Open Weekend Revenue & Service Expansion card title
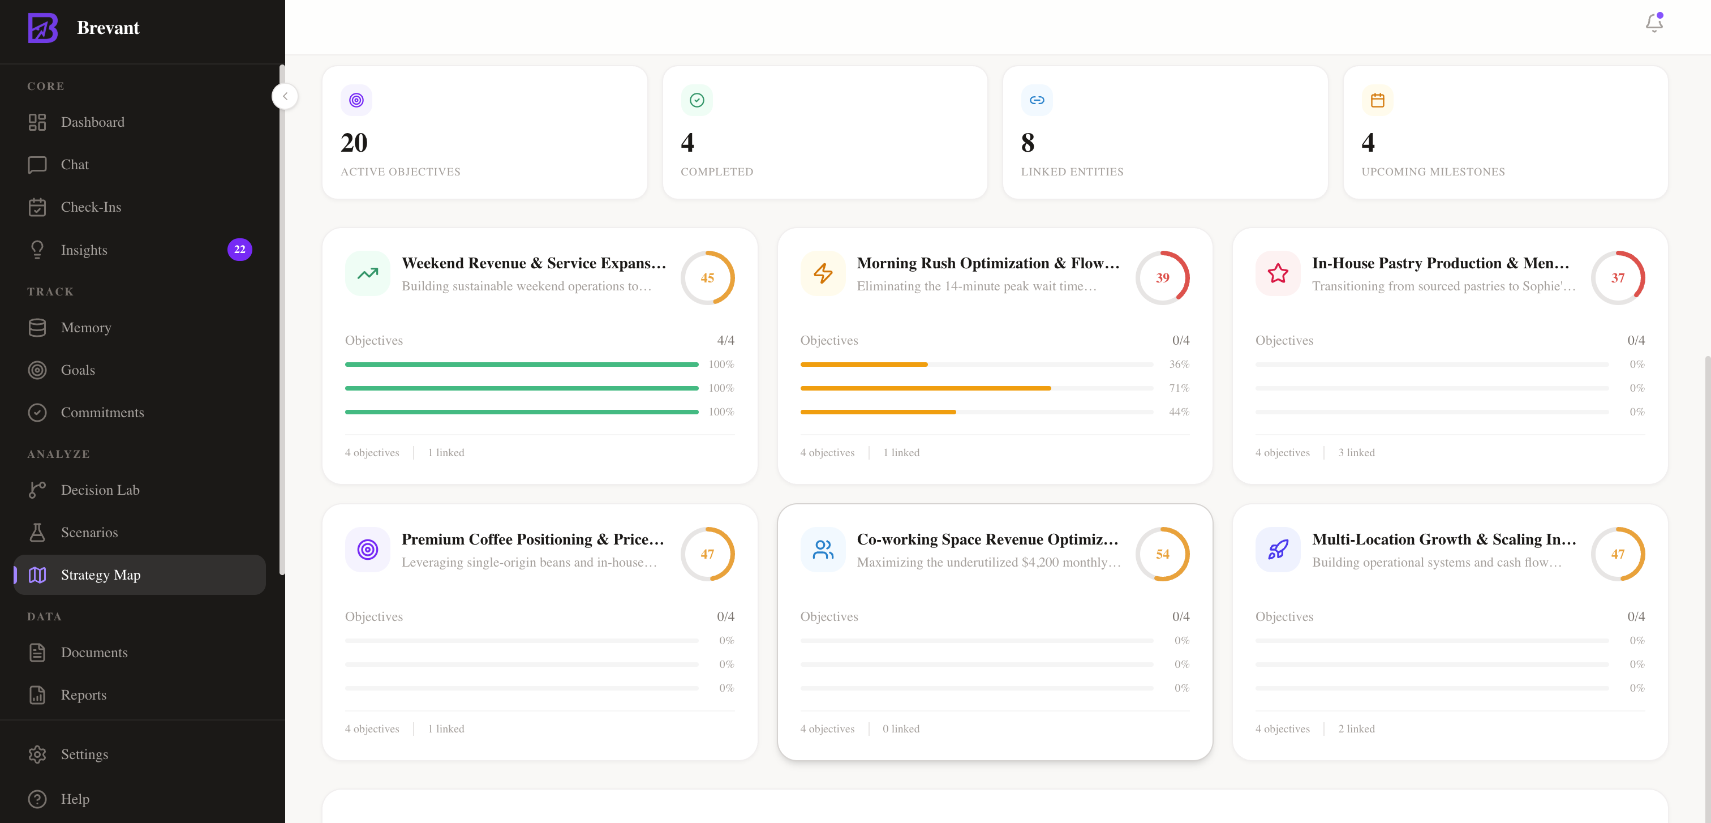This screenshot has width=1711, height=823. [534, 263]
